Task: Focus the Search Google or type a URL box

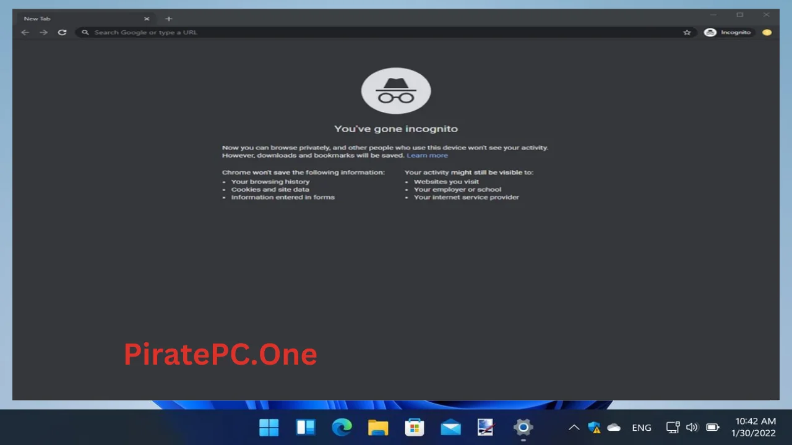Action: pyautogui.click(x=385, y=32)
